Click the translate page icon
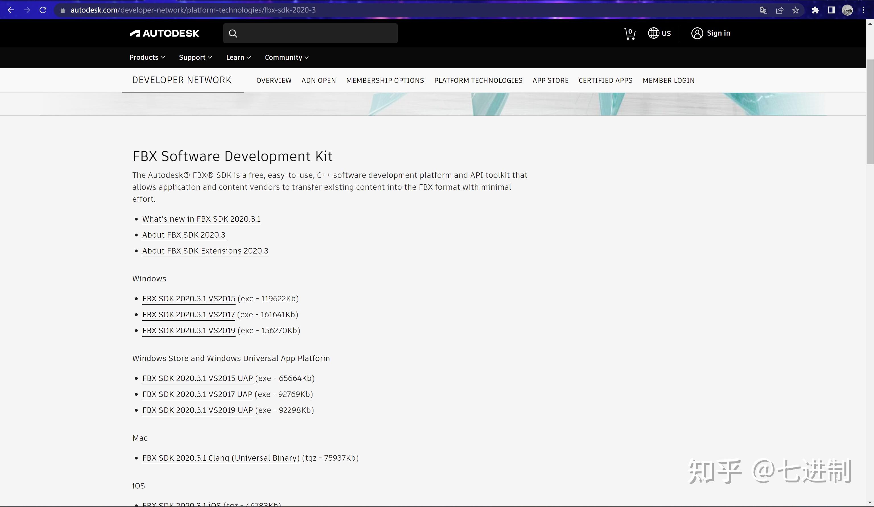Viewport: 874px width, 507px height. [x=763, y=10]
